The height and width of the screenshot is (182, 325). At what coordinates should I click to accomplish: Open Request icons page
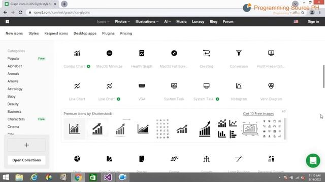56,33
